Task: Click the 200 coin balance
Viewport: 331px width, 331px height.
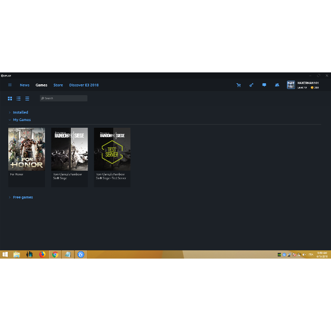Action: coord(317,87)
